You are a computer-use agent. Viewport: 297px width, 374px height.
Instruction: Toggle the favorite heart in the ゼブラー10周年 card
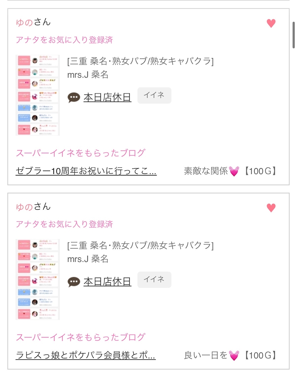pos(271,23)
